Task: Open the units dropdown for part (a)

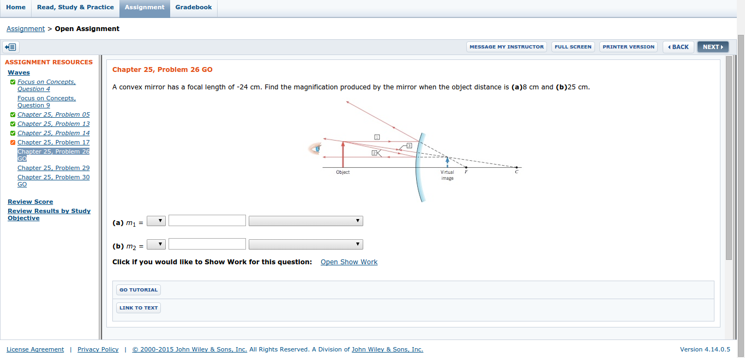Action: click(x=305, y=220)
